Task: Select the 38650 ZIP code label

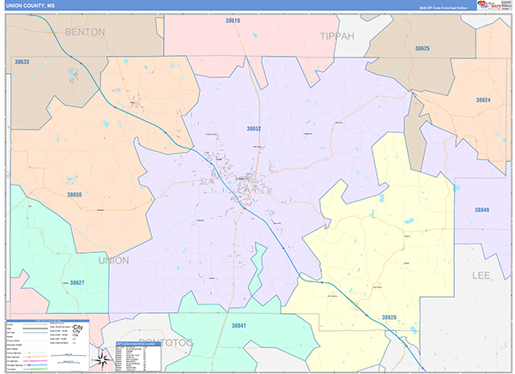Action: pyautogui.click(x=74, y=195)
